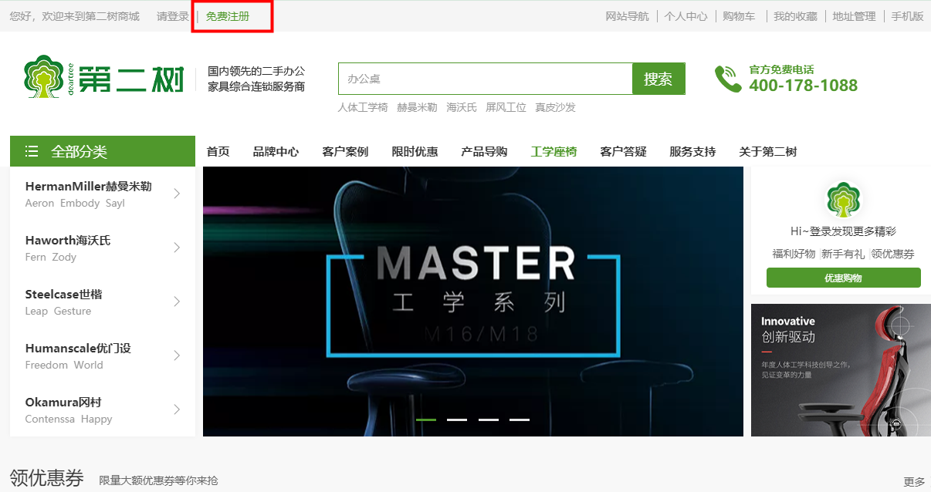931x492 pixels.
Task: Open the 产品导购 nav item
Action: (x=484, y=152)
